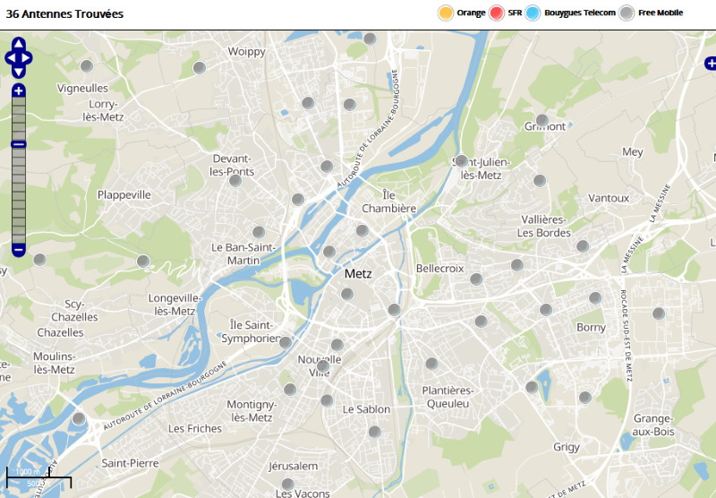Toggle the SFR operator filter
This screenshot has height=498, width=716.
click(497, 13)
